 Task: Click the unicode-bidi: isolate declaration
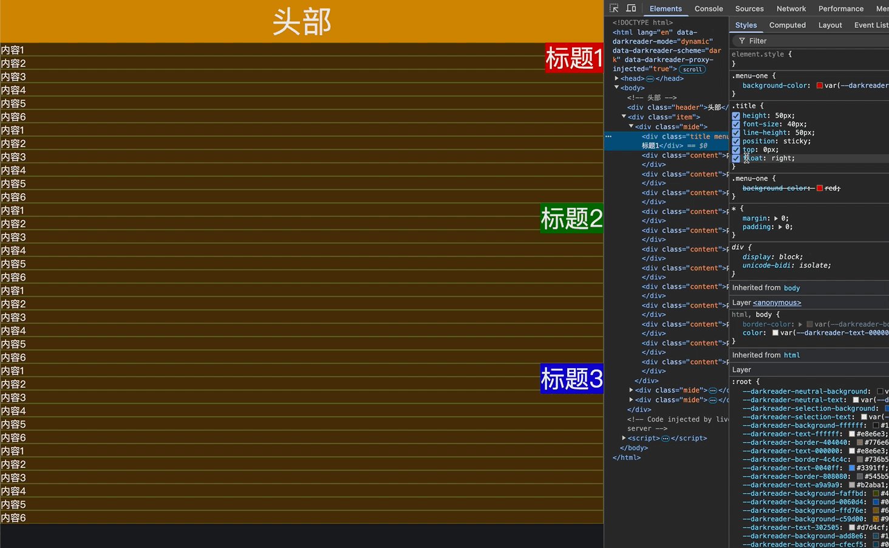(786, 265)
